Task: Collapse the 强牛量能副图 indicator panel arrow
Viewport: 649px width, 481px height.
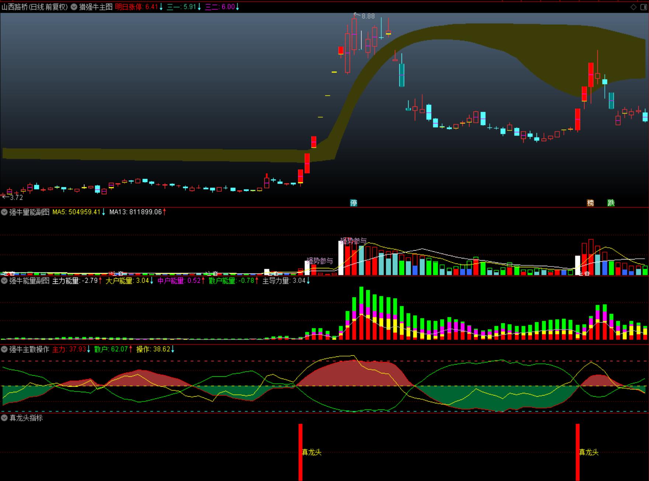Action: pos(4,212)
